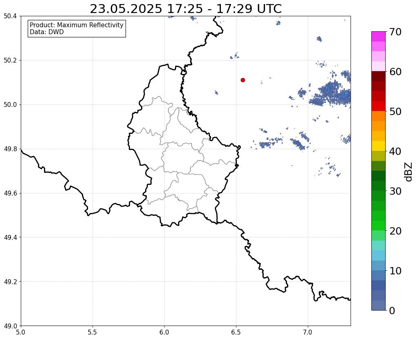
Task: Select the 'Data: DWD' label
Action: [47, 32]
